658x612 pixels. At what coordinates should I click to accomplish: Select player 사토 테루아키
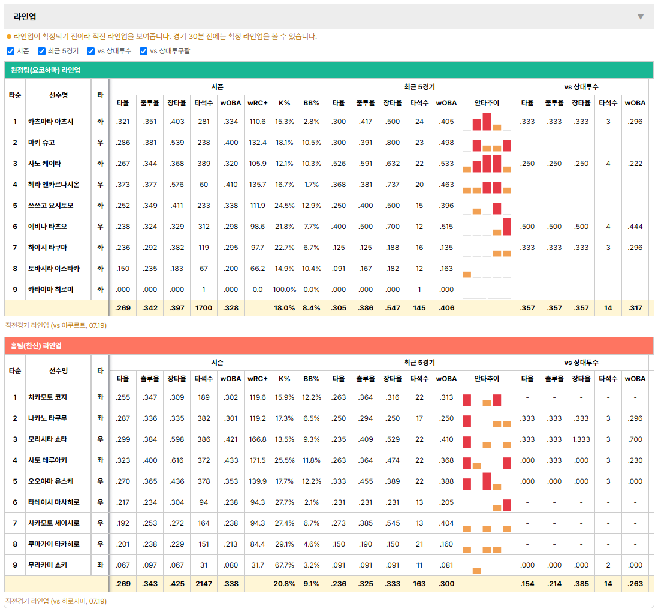pyautogui.click(x=47, y=460)
